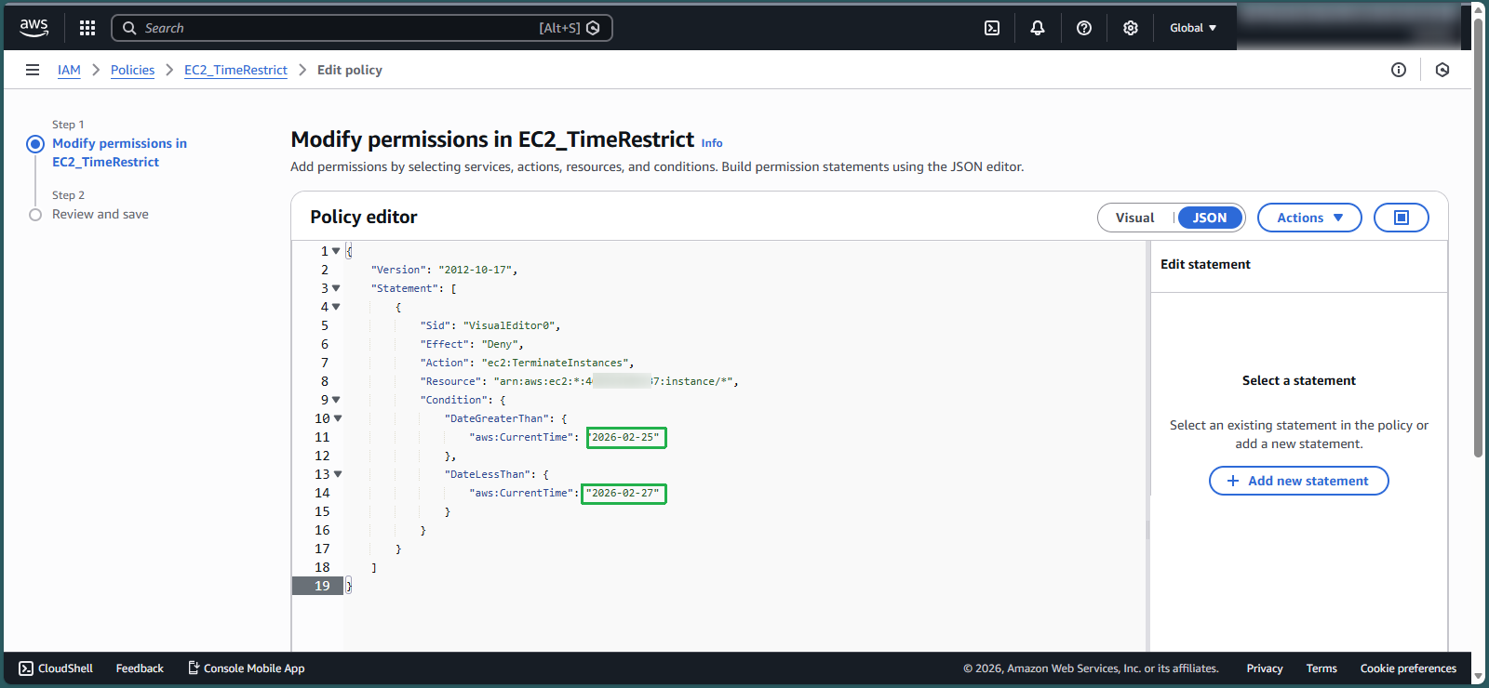The image size is (1489, 688).
Task: Select Step 1 Modify permissions radio
Action: [35, 144]
